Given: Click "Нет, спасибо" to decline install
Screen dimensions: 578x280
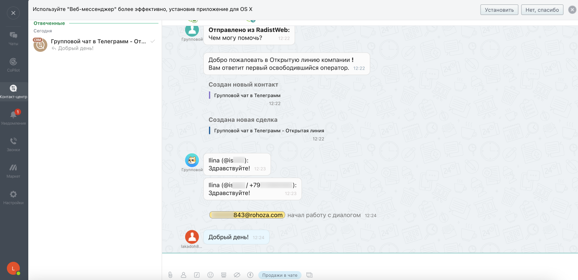Looking at the screenshot, I should coord(542,10).
